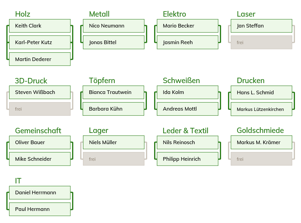The image size is (301, 223).
Task: Select Jasmin Reeh in Elektro
Action: tap(188, 42)
